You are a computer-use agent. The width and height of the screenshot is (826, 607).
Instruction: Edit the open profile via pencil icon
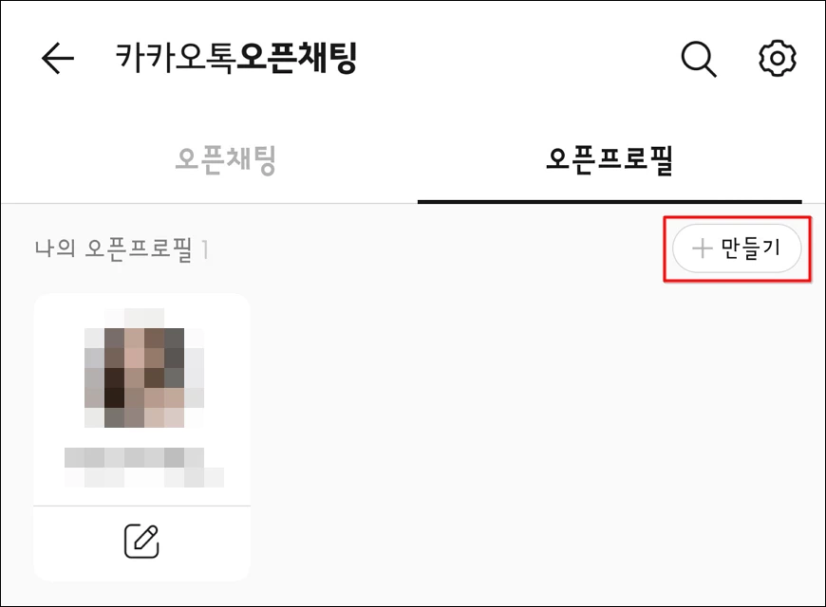[x=141, y=541]
